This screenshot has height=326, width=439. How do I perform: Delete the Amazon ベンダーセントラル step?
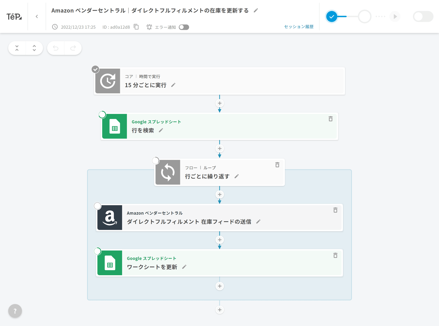335,210
